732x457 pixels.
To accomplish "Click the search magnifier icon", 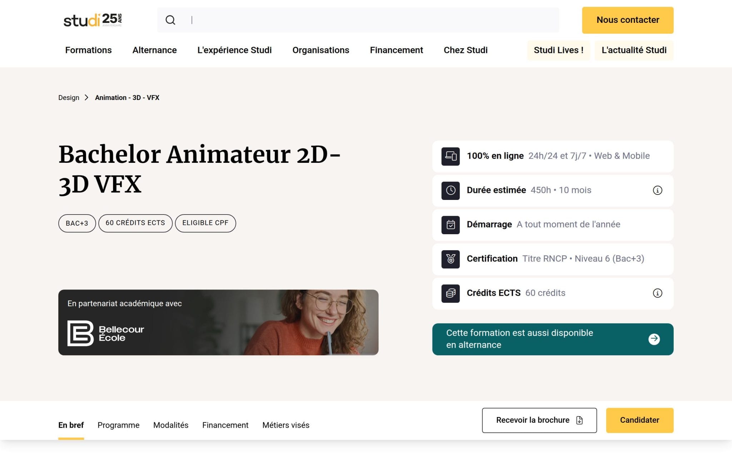I will click(170, 20).
